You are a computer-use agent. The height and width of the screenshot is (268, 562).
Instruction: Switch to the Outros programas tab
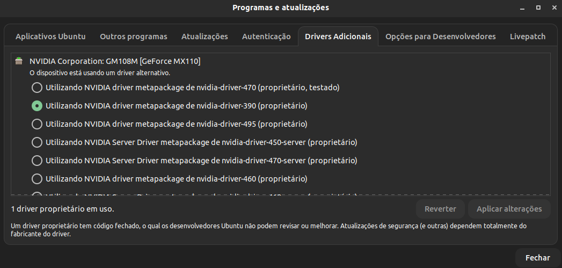point(134,37)
